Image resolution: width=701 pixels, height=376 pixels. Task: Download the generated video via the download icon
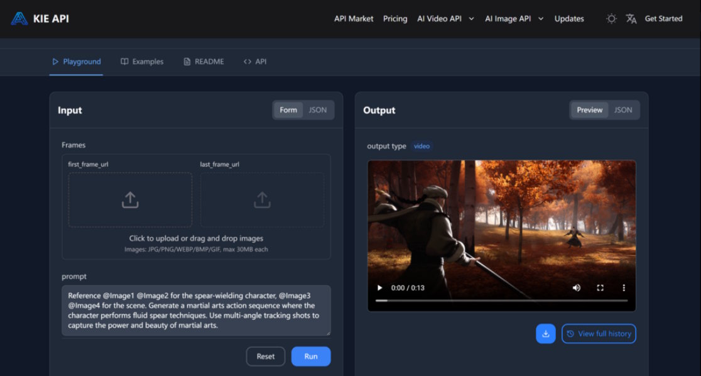click(x=545, y=333)
